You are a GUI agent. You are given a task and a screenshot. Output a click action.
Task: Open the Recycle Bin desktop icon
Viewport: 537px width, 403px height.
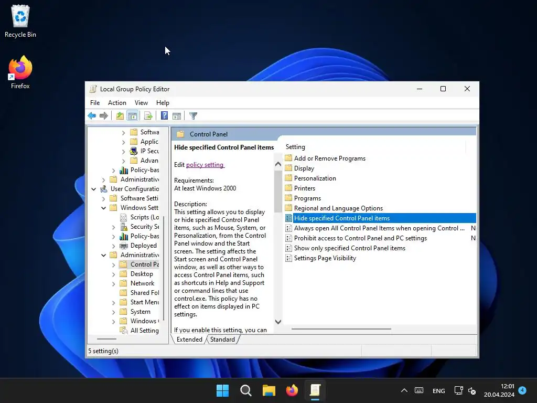click(20, 21)
